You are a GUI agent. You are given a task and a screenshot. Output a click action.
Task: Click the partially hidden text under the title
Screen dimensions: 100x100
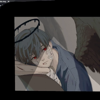[2, 5]
